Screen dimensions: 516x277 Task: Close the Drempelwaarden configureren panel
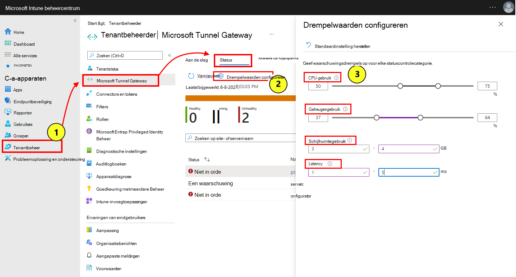[501, 24]
